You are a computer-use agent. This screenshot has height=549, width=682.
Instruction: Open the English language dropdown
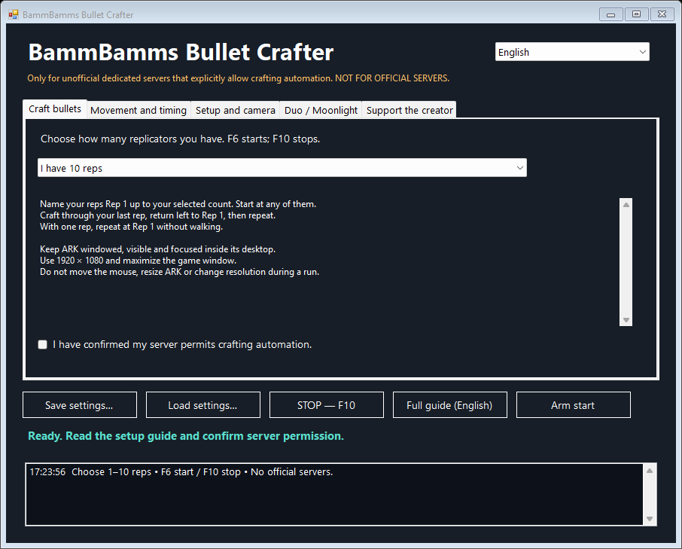(572, 52)
